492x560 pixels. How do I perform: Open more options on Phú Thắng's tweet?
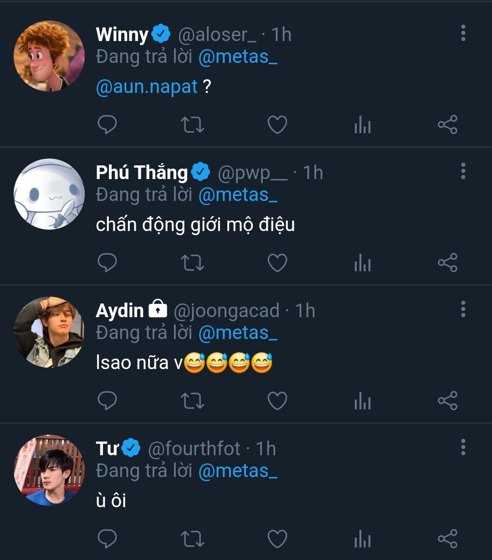[x=463, y=171]
